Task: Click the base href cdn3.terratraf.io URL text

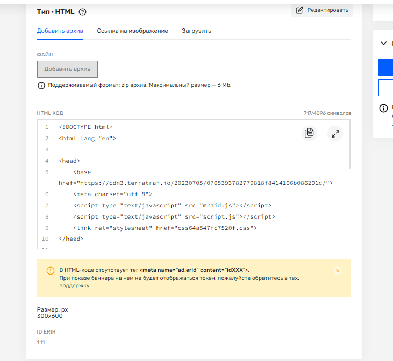Action: [x=196, y=183]
